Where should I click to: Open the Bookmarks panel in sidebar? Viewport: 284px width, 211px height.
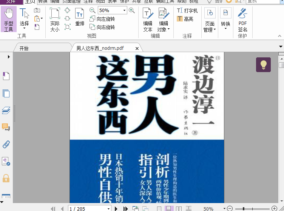(6, 76)
